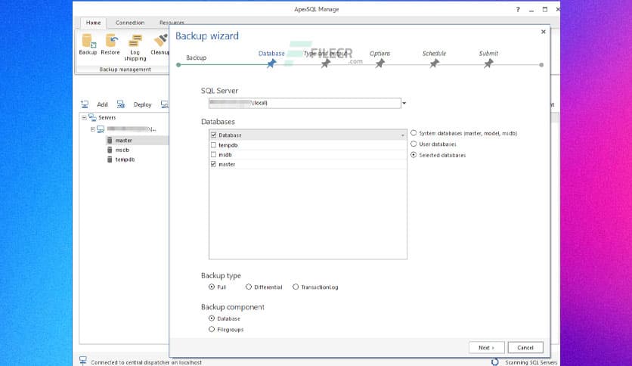Collapse the server instance tree node
This screenshot has height=366, width=632.
pos(93,129)
